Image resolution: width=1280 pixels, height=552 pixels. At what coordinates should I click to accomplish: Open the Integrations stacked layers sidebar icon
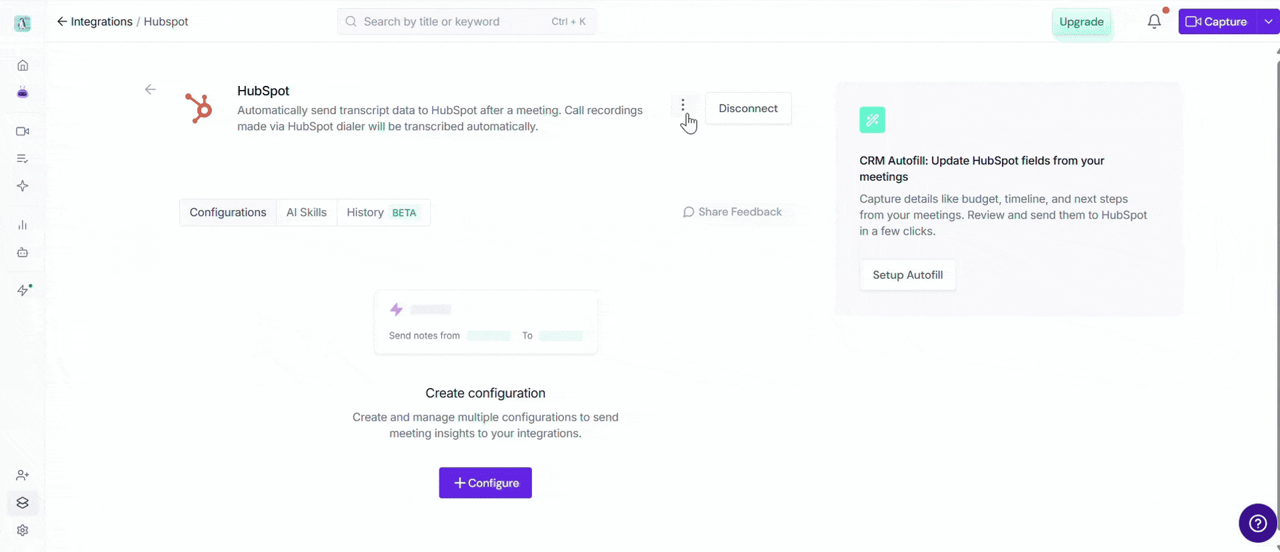23,503
